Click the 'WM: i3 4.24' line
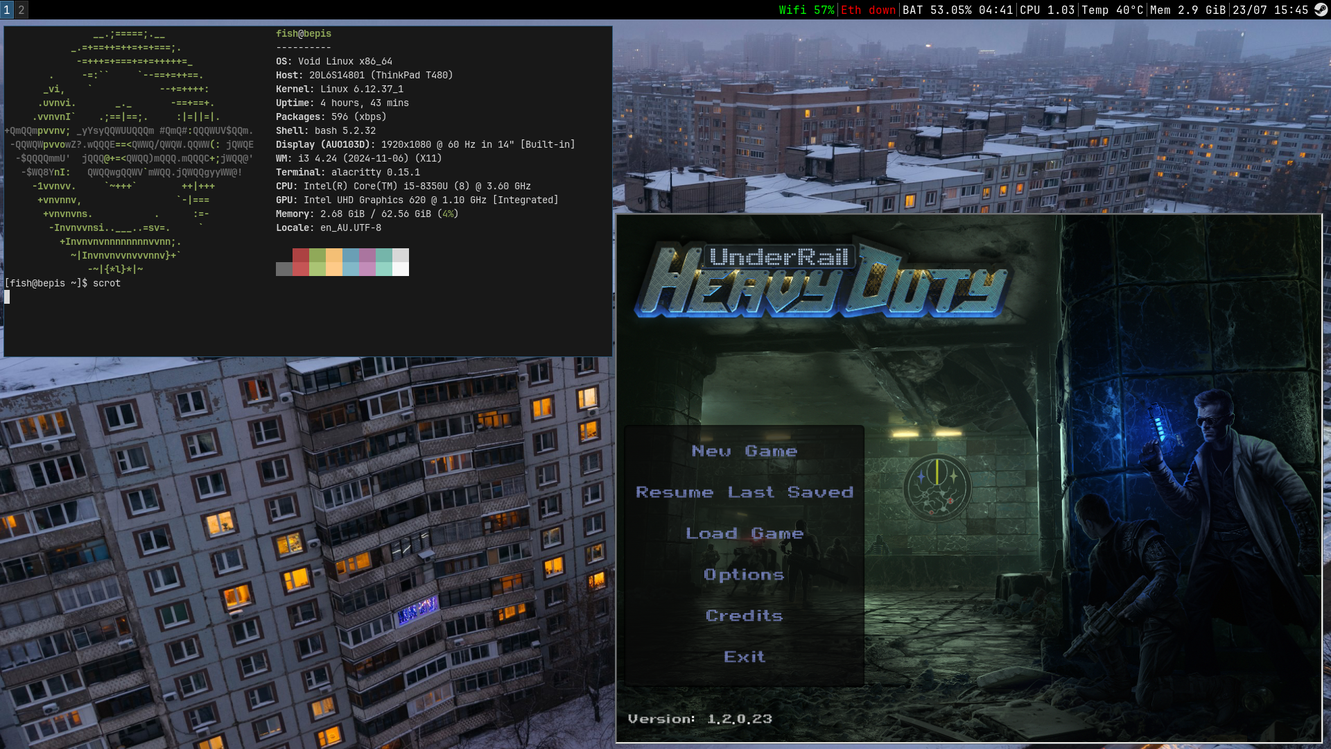The width and height of the screenshot is (1331, 749). point(359,158)
